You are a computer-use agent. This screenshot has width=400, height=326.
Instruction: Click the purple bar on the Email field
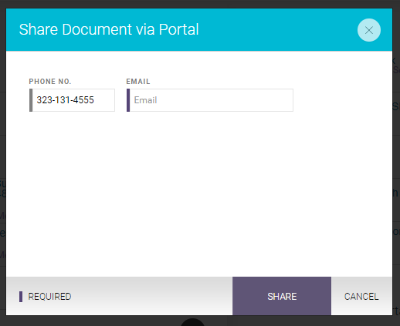pyautogui.click(x=128, y=100)
